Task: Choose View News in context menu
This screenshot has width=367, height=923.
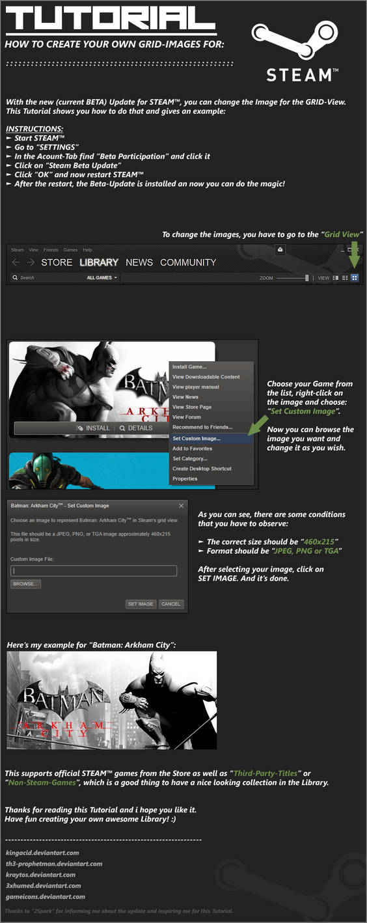Action: click(211, 397)
